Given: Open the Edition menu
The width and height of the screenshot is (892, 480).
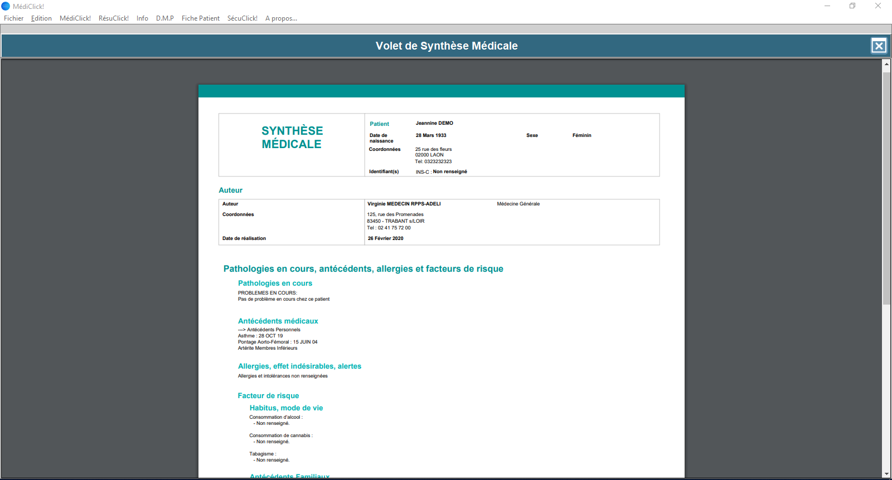Looking at the screenshot, I should [41, 18].
